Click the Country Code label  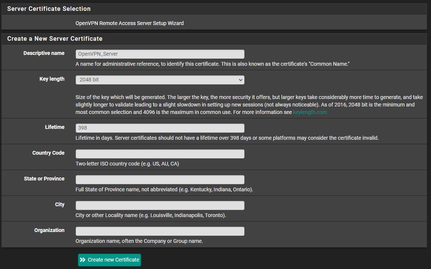pyautogui.click(x=49, y=153)
